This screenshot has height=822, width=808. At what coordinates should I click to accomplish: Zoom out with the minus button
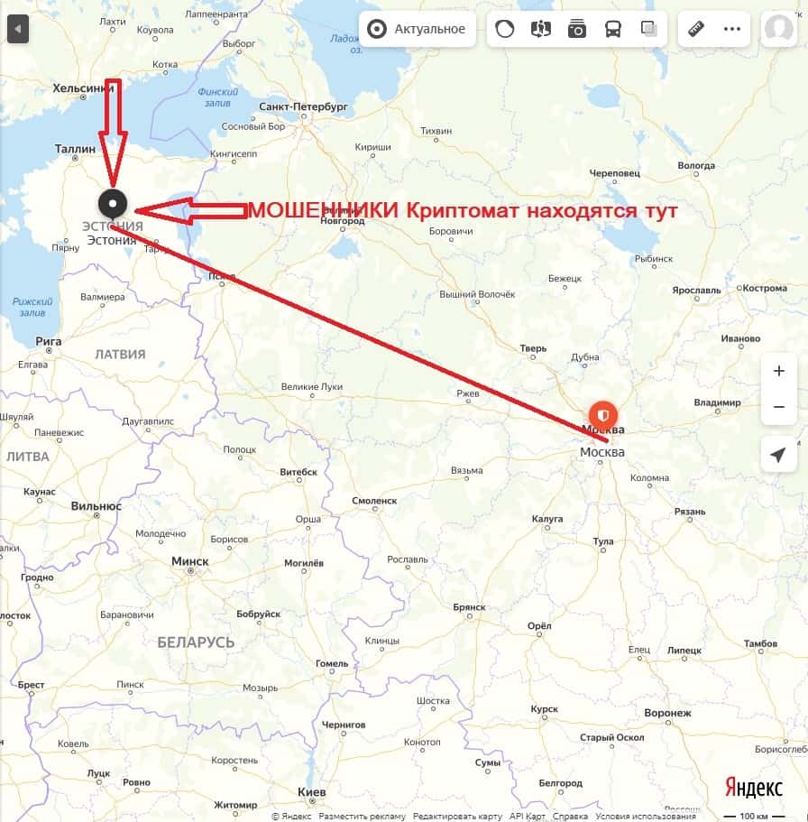click(779, 407)
